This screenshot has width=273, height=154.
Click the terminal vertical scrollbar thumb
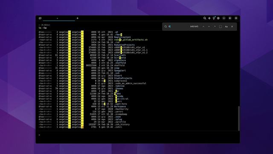pyautogui.click(x=239, y=118)
